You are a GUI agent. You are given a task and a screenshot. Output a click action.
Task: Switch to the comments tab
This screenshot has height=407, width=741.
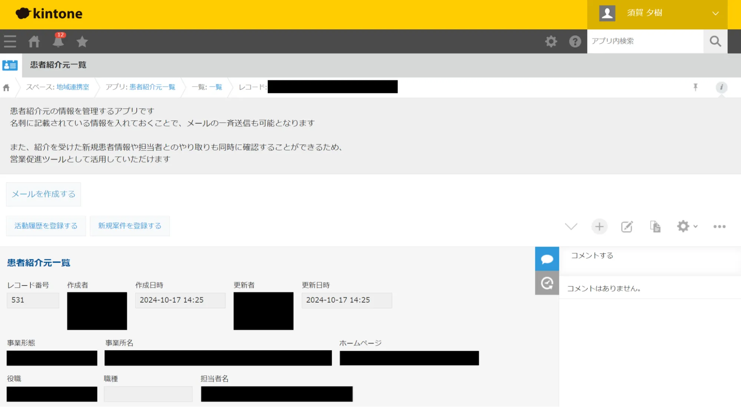[x=547, y=259]
